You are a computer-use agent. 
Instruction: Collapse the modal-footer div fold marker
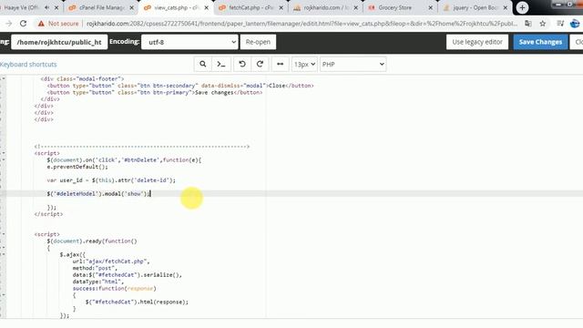(4, 79)
